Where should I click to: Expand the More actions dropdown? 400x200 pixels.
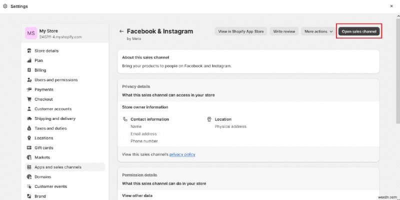[318, 31]
